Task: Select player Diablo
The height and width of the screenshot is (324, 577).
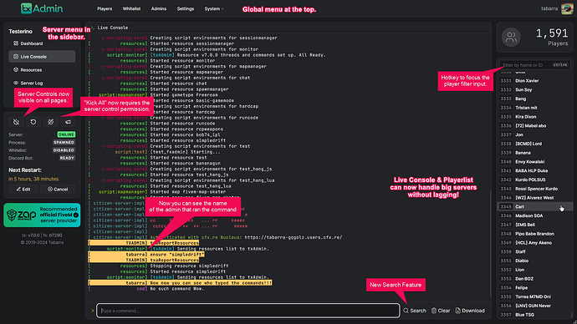Action: click(534, 261)
